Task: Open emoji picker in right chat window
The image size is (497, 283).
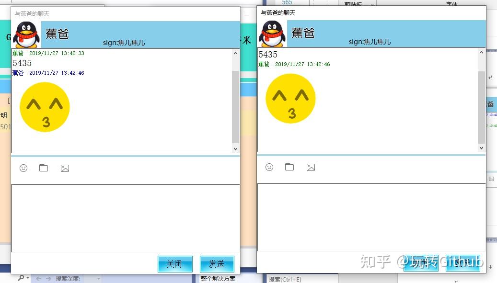Action: [269, 167]
